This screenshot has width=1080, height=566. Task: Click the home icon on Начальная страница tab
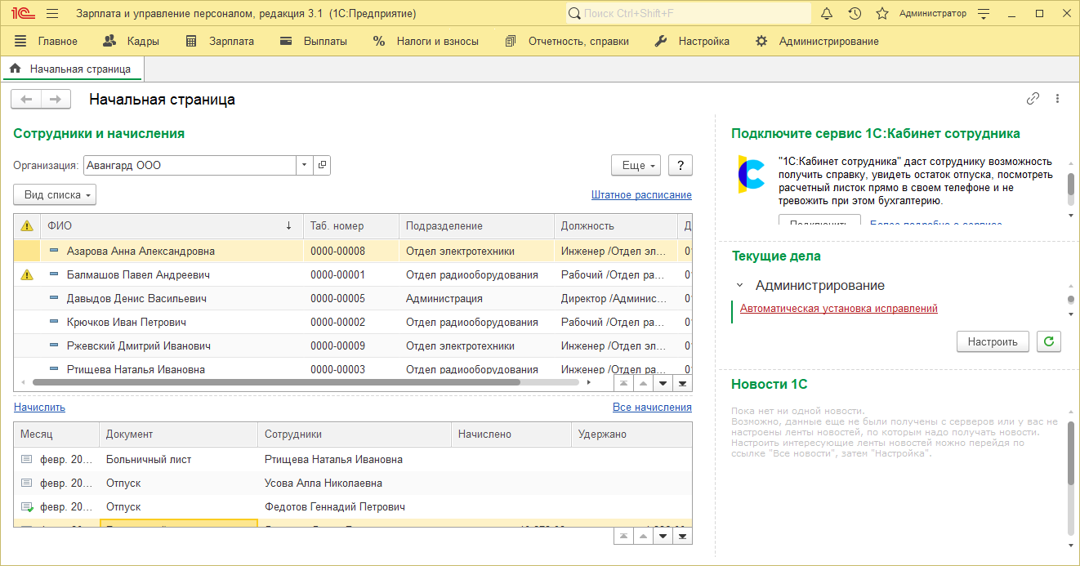click(15, 69)
